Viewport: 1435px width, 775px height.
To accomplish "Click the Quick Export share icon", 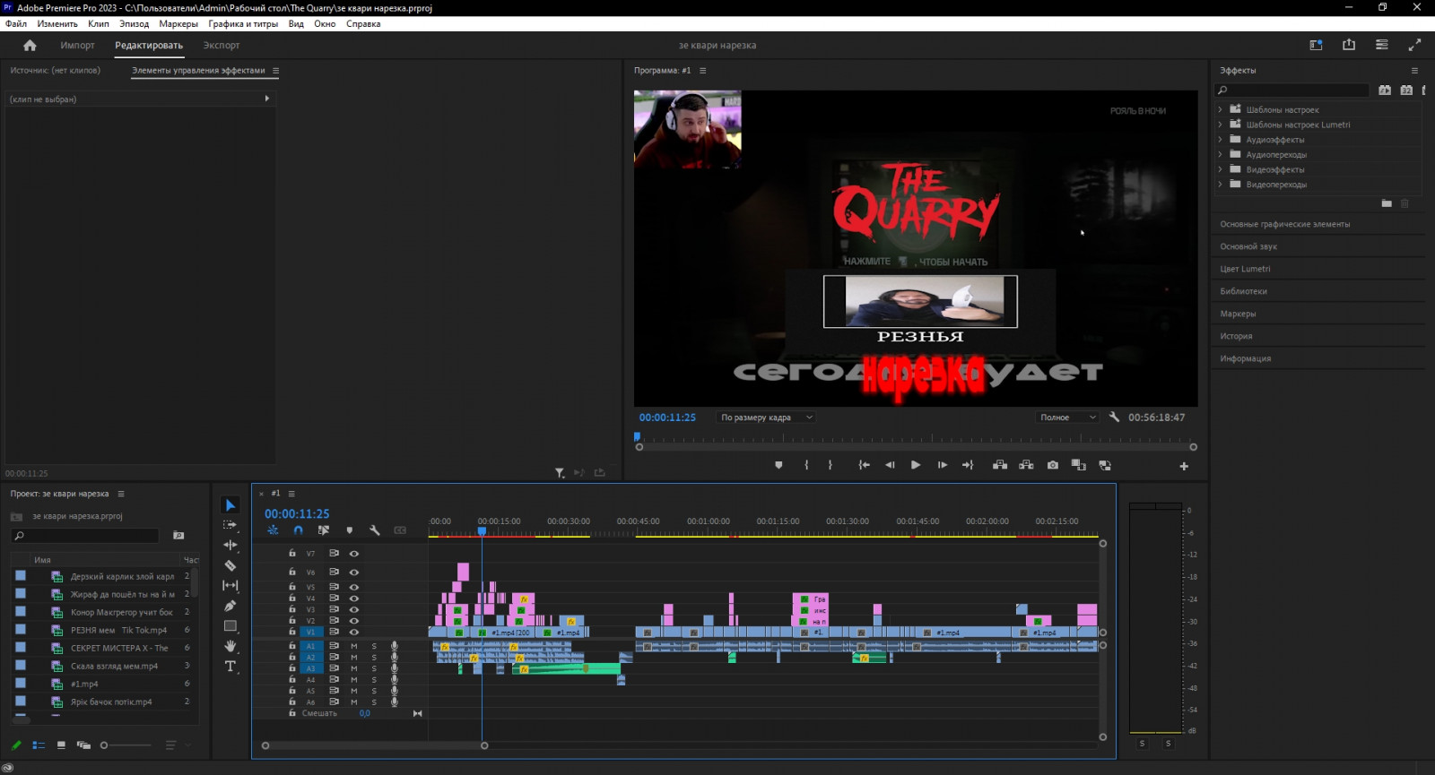I will (x=1349, y=45).
